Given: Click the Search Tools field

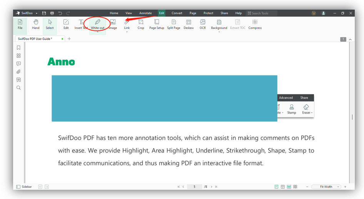Looking at the screenshot, I should click(262, 13).
